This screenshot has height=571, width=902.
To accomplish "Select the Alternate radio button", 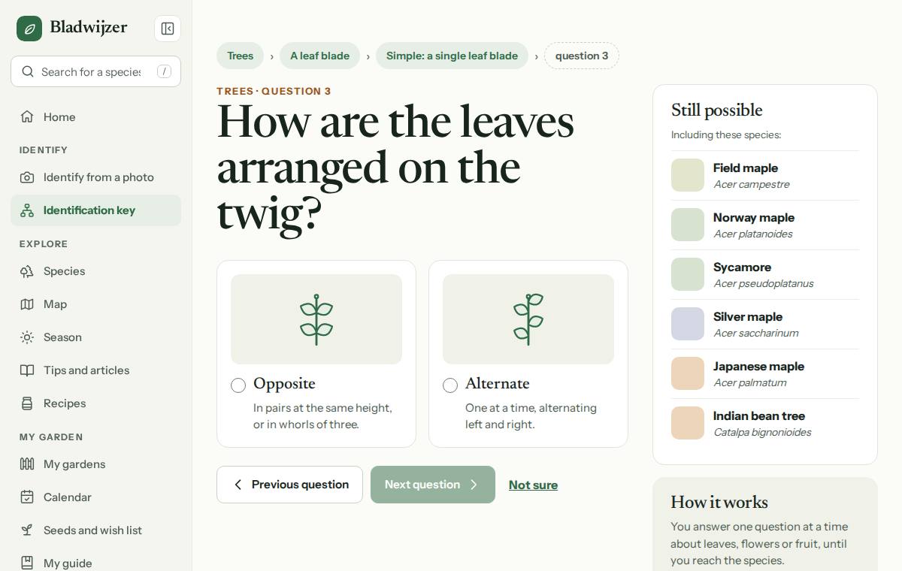I will pyautogui.click(x=450, y=385).
